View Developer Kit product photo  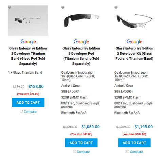point(135,20)
